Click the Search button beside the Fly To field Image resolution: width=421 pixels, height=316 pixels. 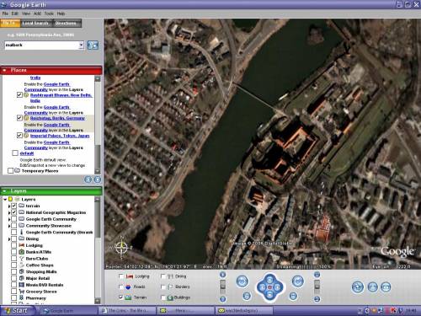pos(93,46)
